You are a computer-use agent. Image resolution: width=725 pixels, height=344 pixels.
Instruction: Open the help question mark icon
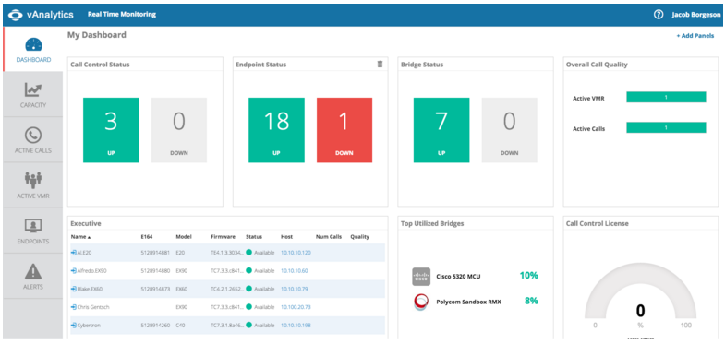pos(658,15)
